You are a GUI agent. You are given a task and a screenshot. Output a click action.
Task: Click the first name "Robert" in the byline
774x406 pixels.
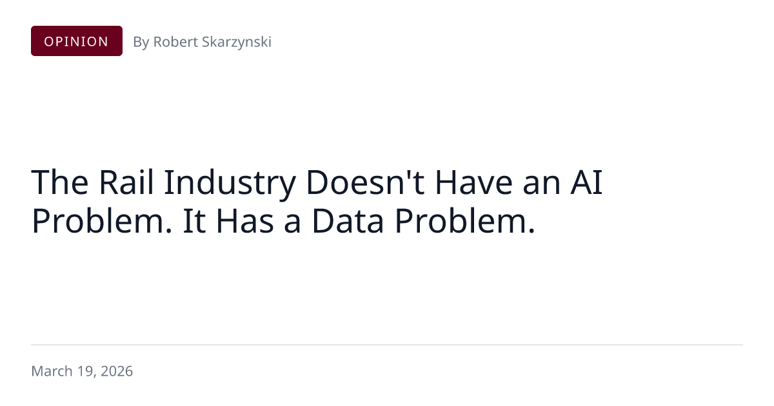pos(174,42)
